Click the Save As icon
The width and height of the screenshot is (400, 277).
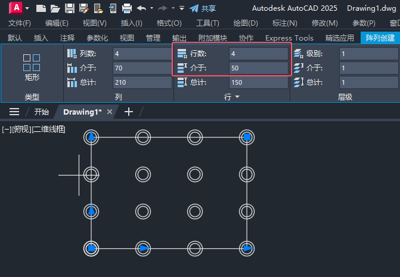(x=84, y=8)
